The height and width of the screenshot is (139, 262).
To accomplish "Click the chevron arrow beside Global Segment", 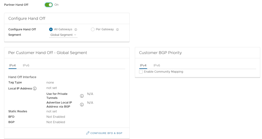I will 75,35.
